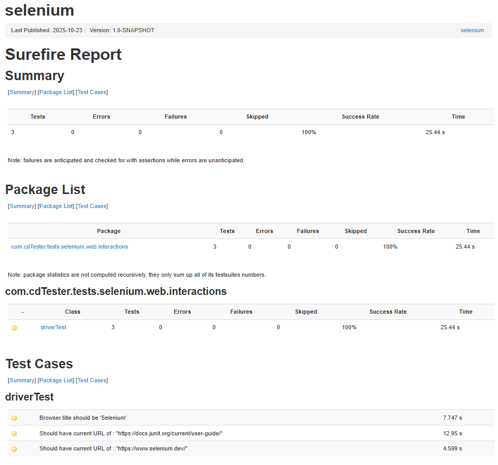This screenshot has width=498, height=465.
Task: Select Summary link under Package List heading
Action: [x=22, y=206]
